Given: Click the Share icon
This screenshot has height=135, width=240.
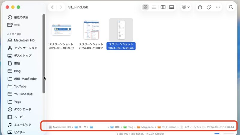Looking at the screenshot, I should pyautogui.click(x=200, y=7).
